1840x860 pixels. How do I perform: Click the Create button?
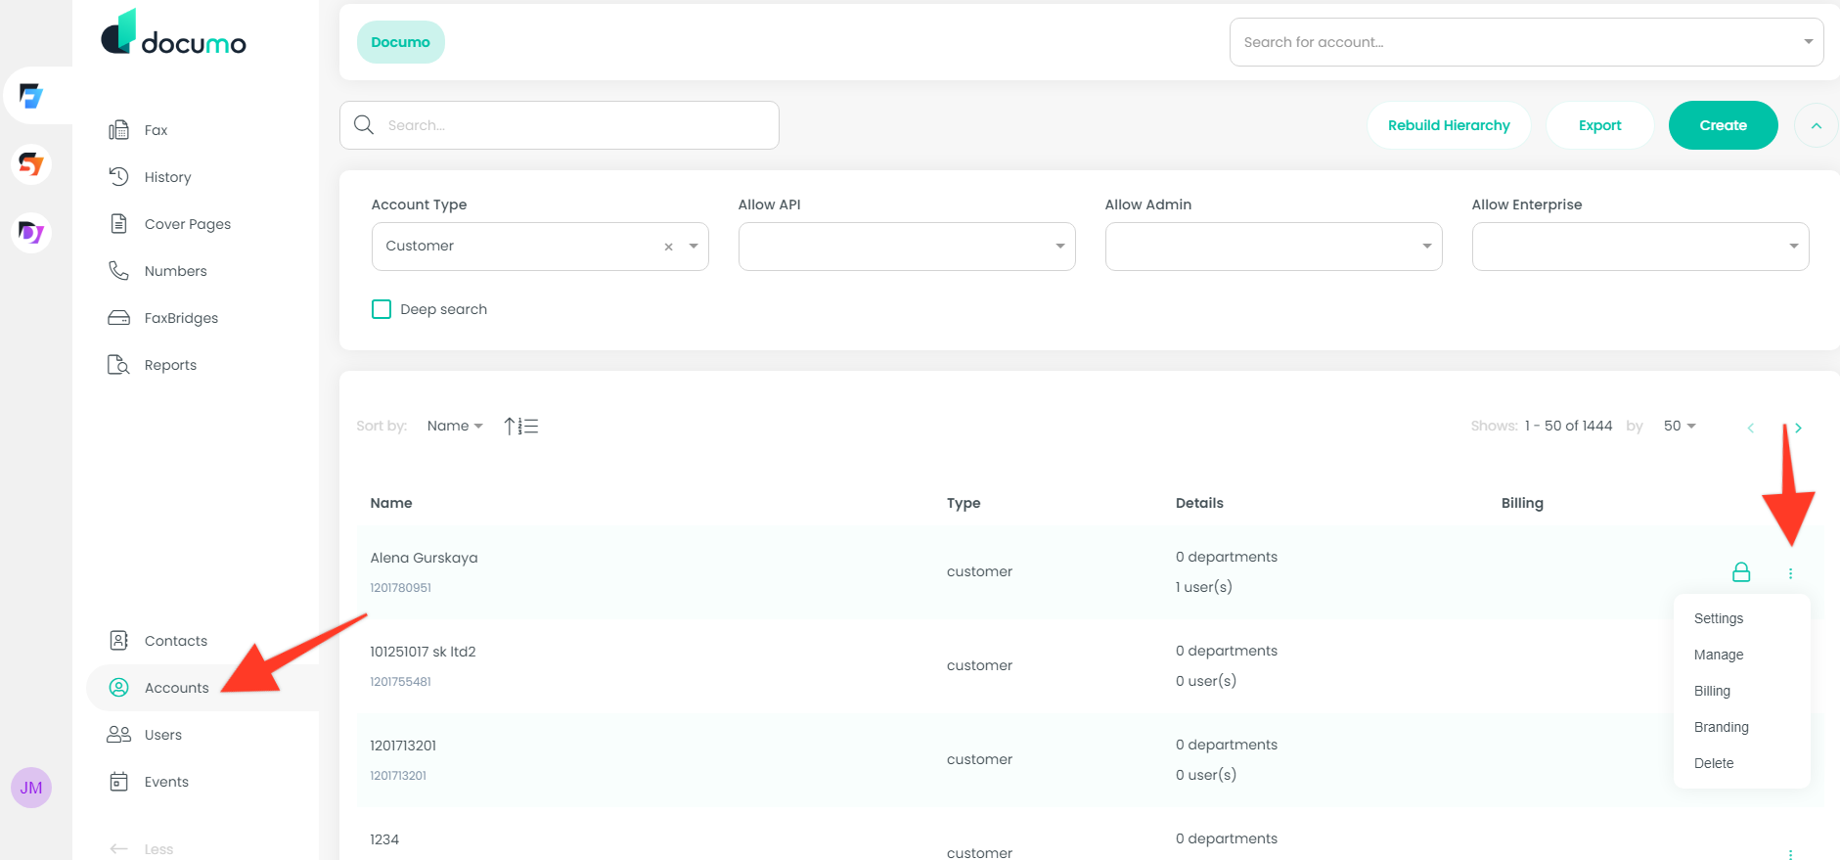(1724, 125)
